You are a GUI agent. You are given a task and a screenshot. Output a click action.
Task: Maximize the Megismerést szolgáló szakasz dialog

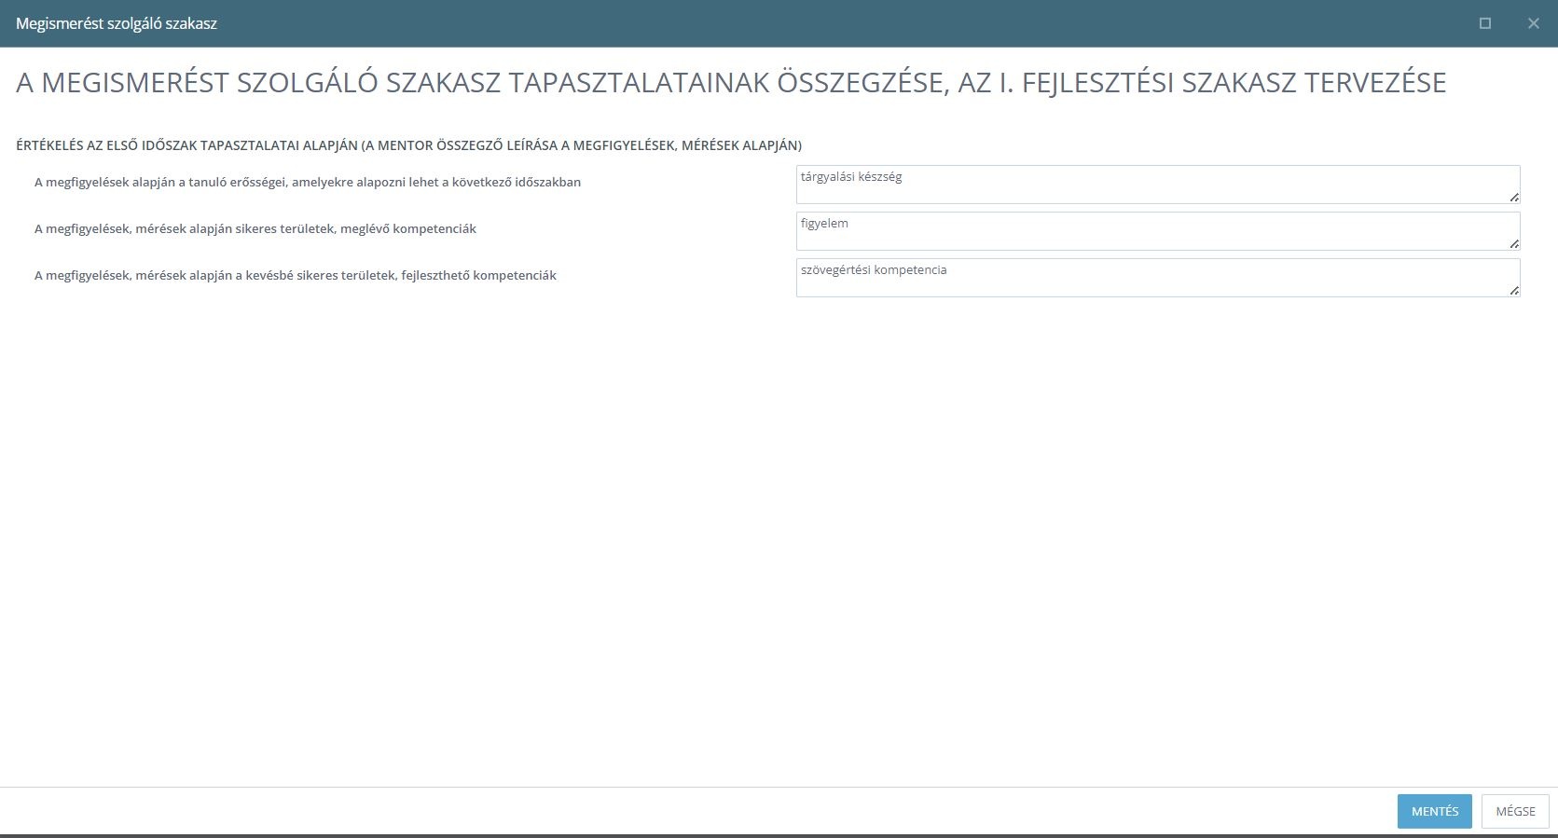(1485, 23)
